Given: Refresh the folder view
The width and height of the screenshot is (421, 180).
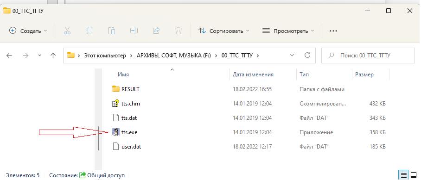Looking at the screenshot, I should coord(307,56).
